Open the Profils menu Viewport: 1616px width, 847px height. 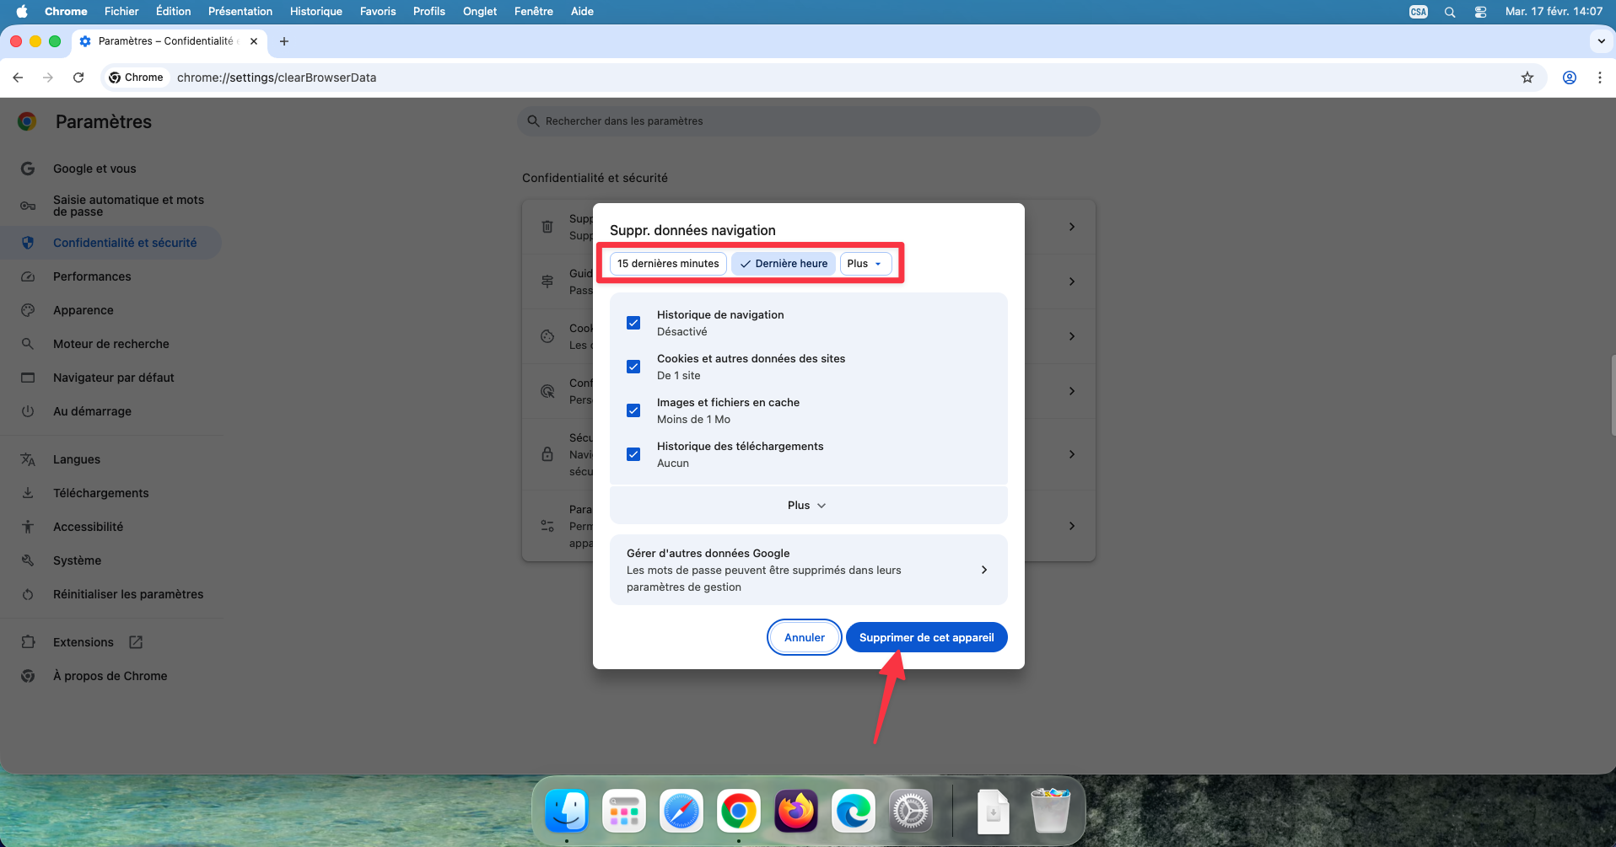point(429,12)
